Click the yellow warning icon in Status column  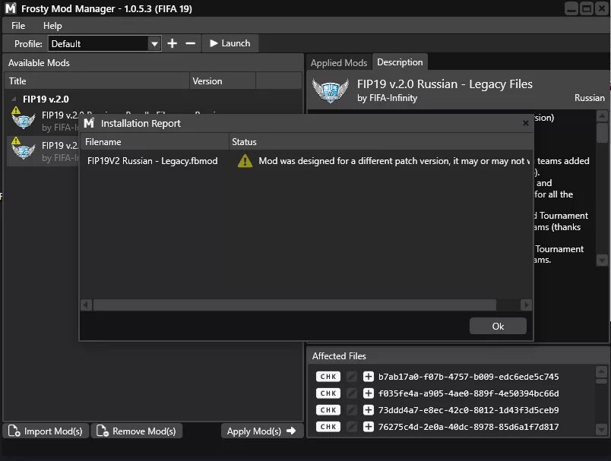point(245,161)
